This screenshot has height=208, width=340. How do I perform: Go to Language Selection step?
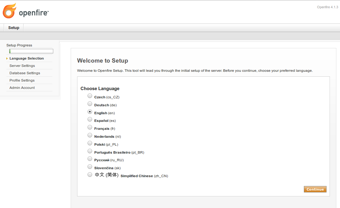(x=27, y=58)
